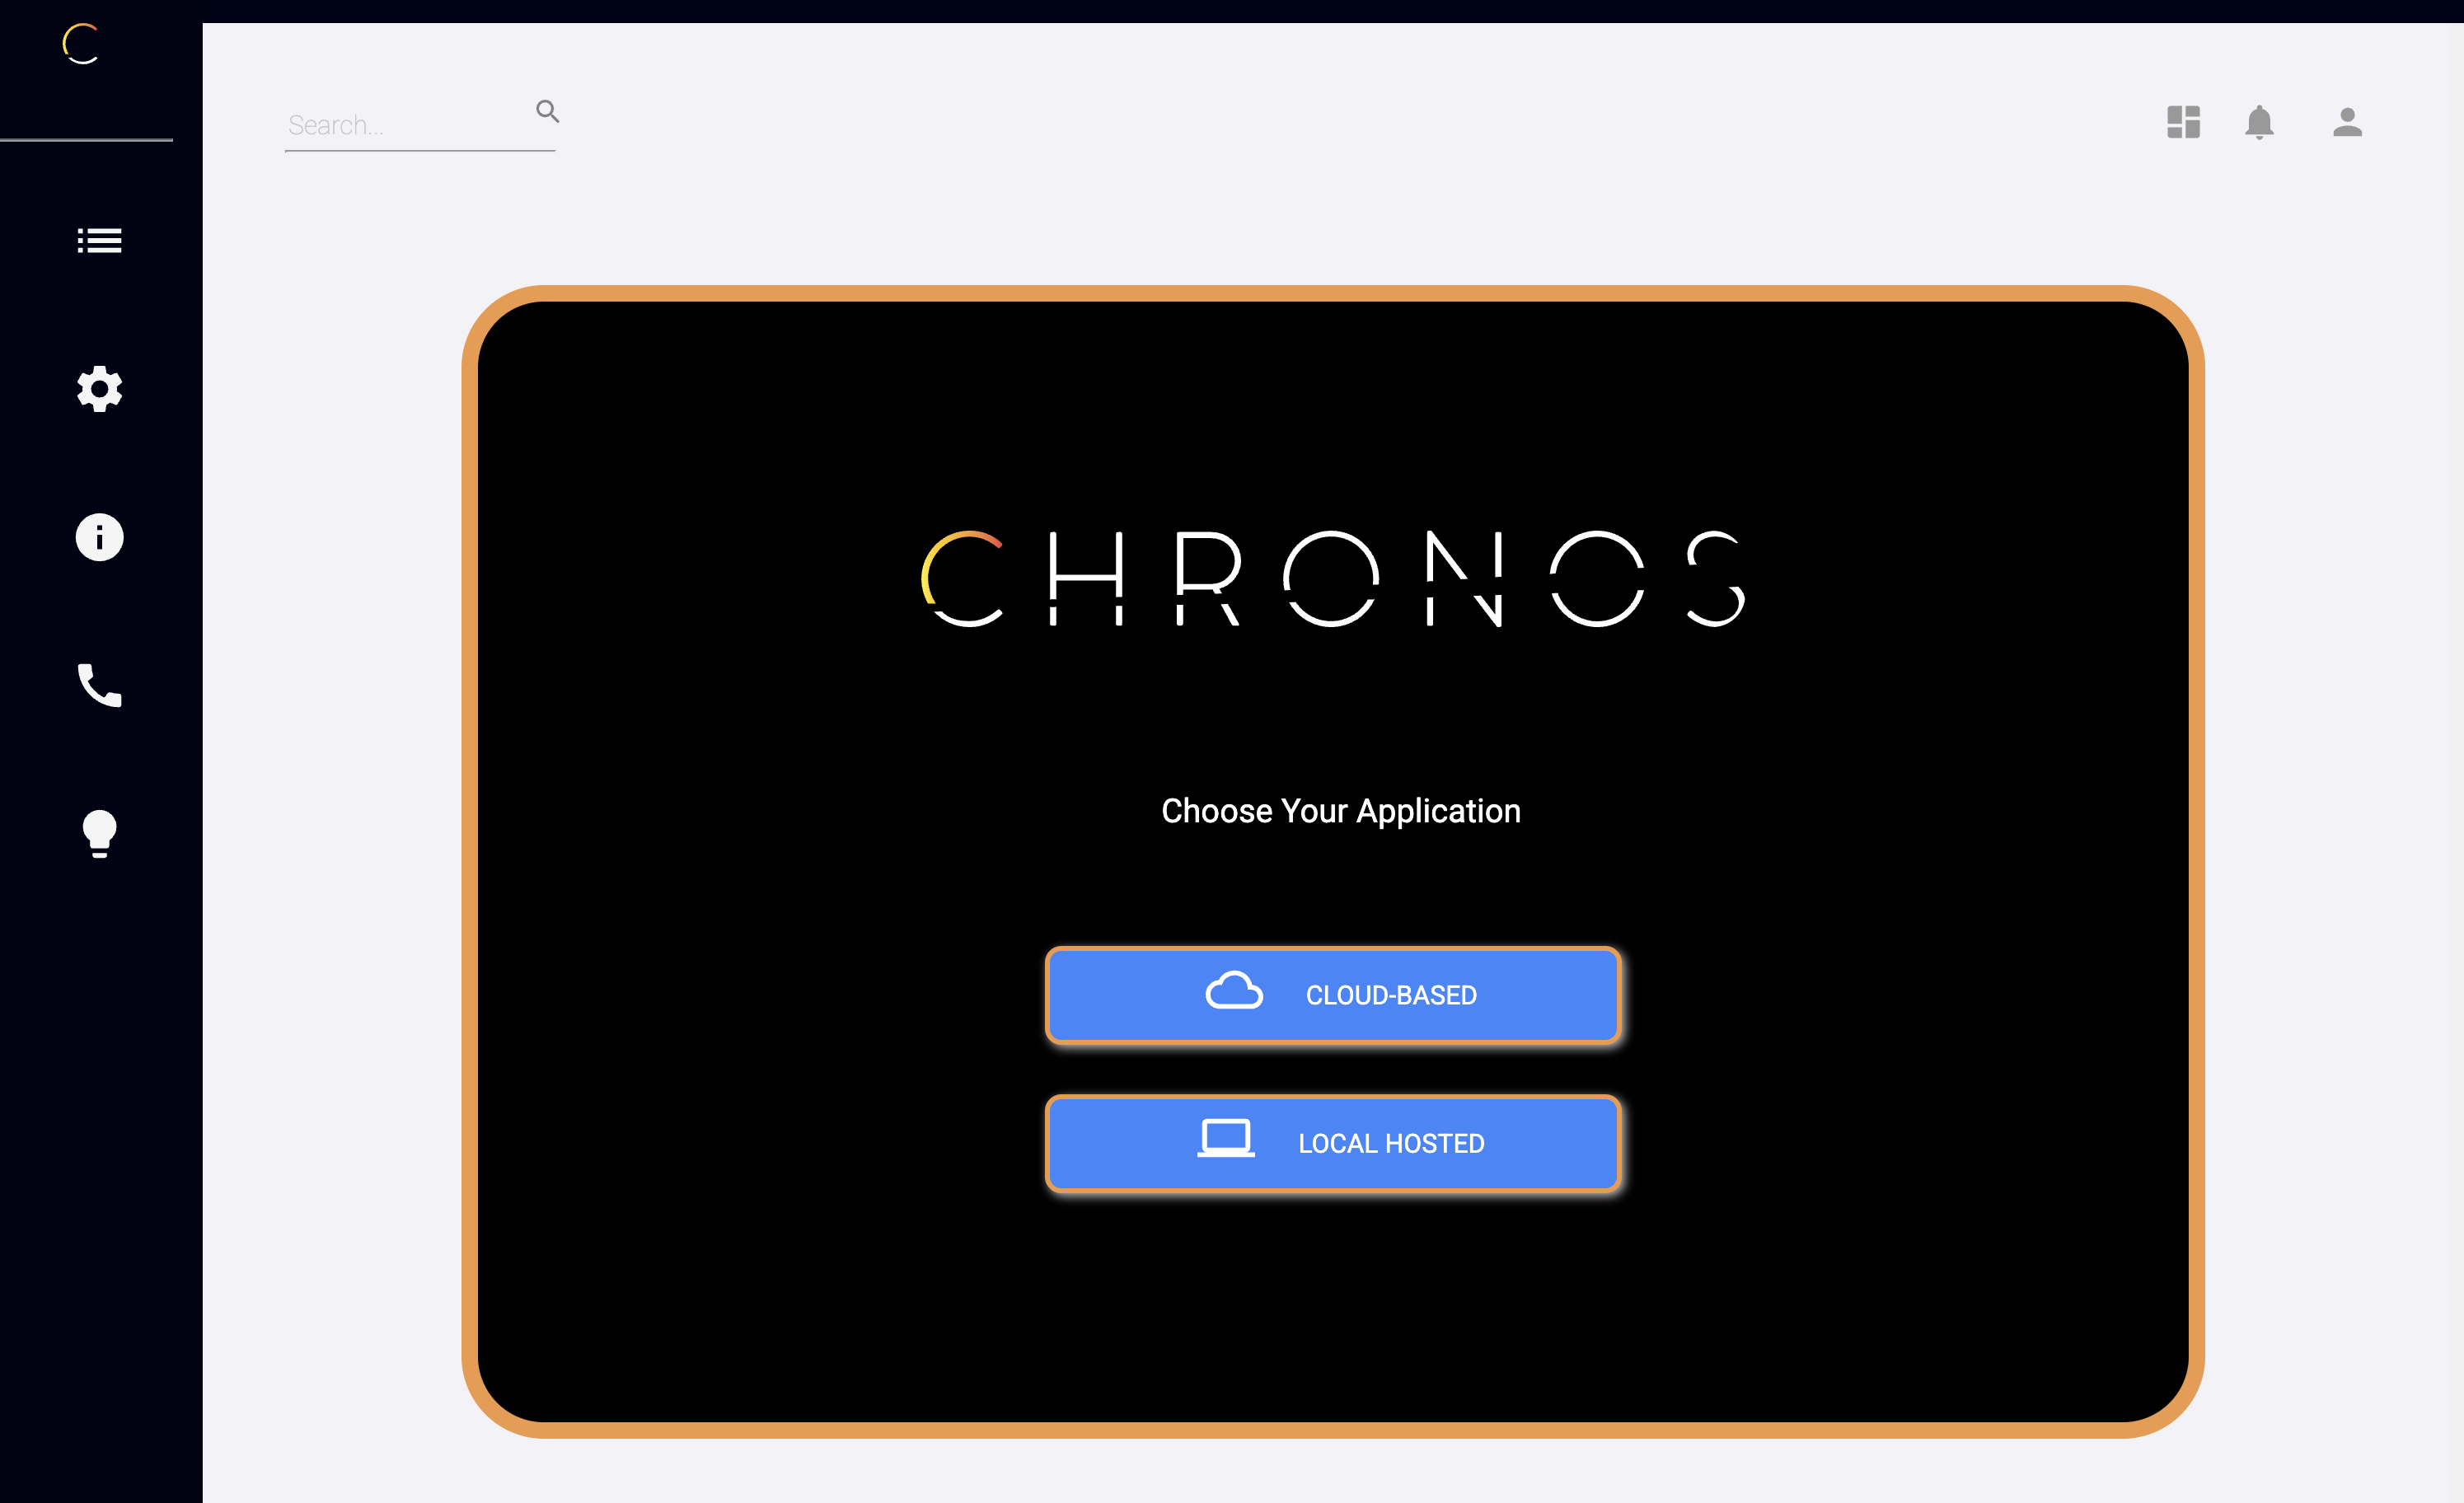This screenshot has height=1503, width=2464.
Task: Open the list menu in the sidebar
Action: pyautogui.click(x=99, y=240)
